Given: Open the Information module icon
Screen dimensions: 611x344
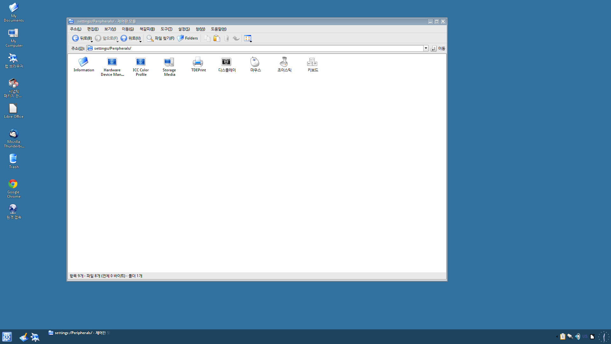Looking at the screenshot, I should (x=84, y=65).
